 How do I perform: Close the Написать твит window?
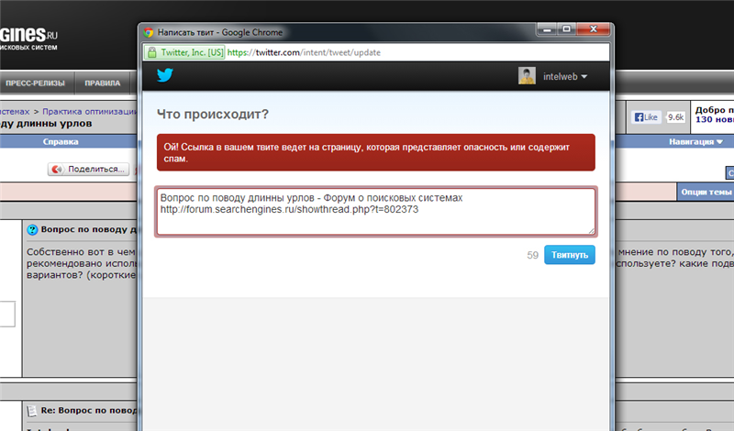(x=593, y=29)
